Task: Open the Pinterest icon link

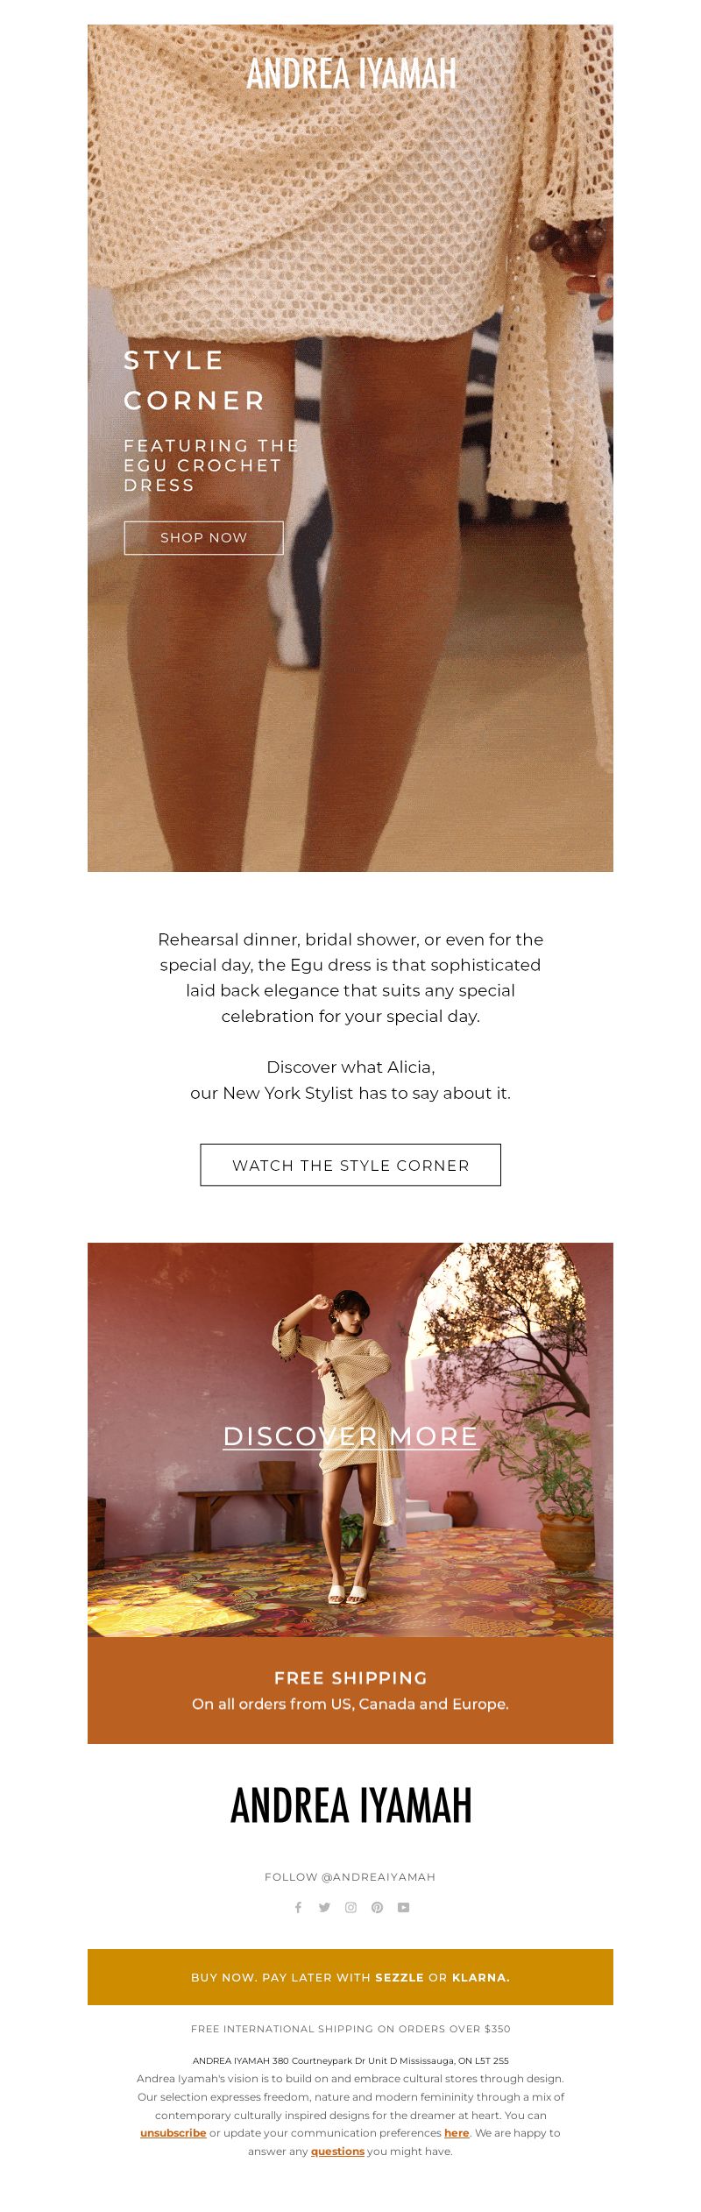Action: click(377, 1907)
